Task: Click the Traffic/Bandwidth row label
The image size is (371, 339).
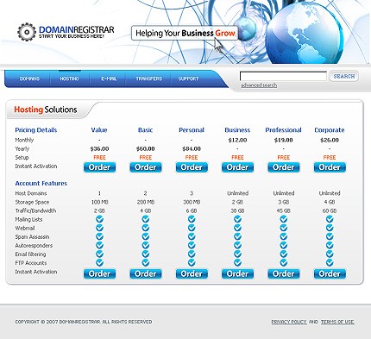Action: (35, 210)
